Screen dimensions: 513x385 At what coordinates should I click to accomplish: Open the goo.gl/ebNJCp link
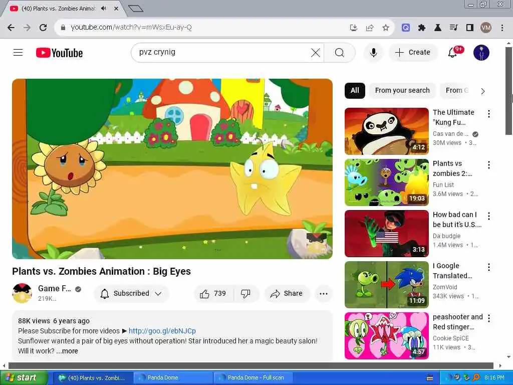click(162, 331)
